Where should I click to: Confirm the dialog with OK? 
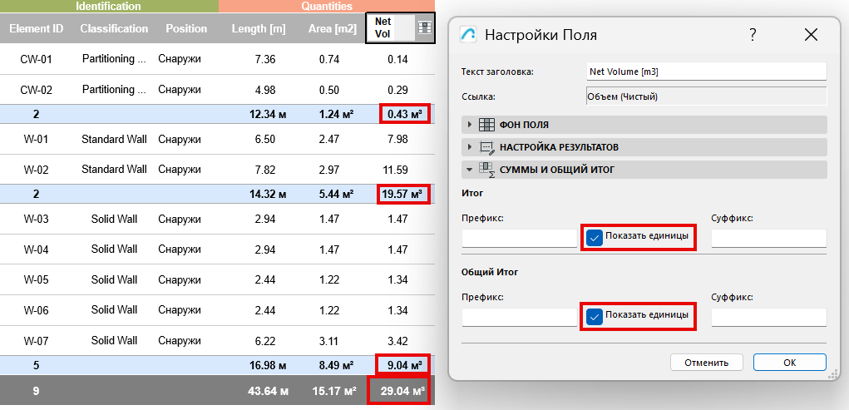click(x=789, y=363)
